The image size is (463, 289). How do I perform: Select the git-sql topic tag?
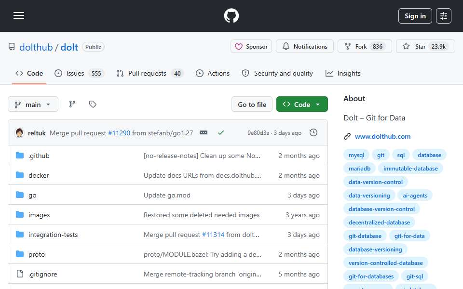(415, 276)
